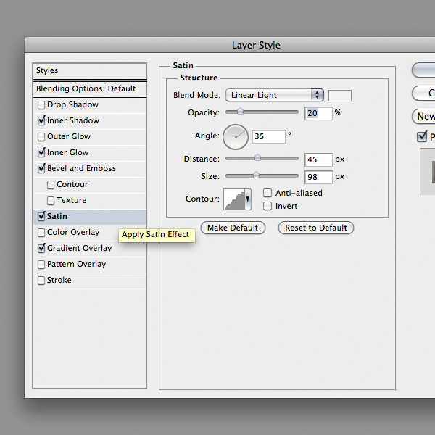435x435 pixels.
Task: Click the Size slider handle
Action: [x=257, y=175]
